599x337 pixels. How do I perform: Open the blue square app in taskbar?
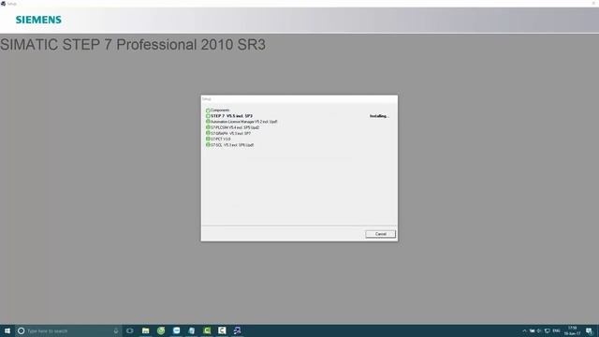pyautogui.click(x=176, y=330)
